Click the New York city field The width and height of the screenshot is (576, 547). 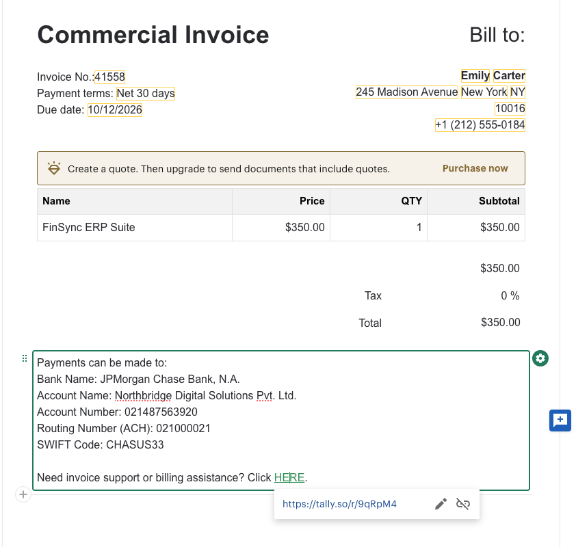point(484,92)
